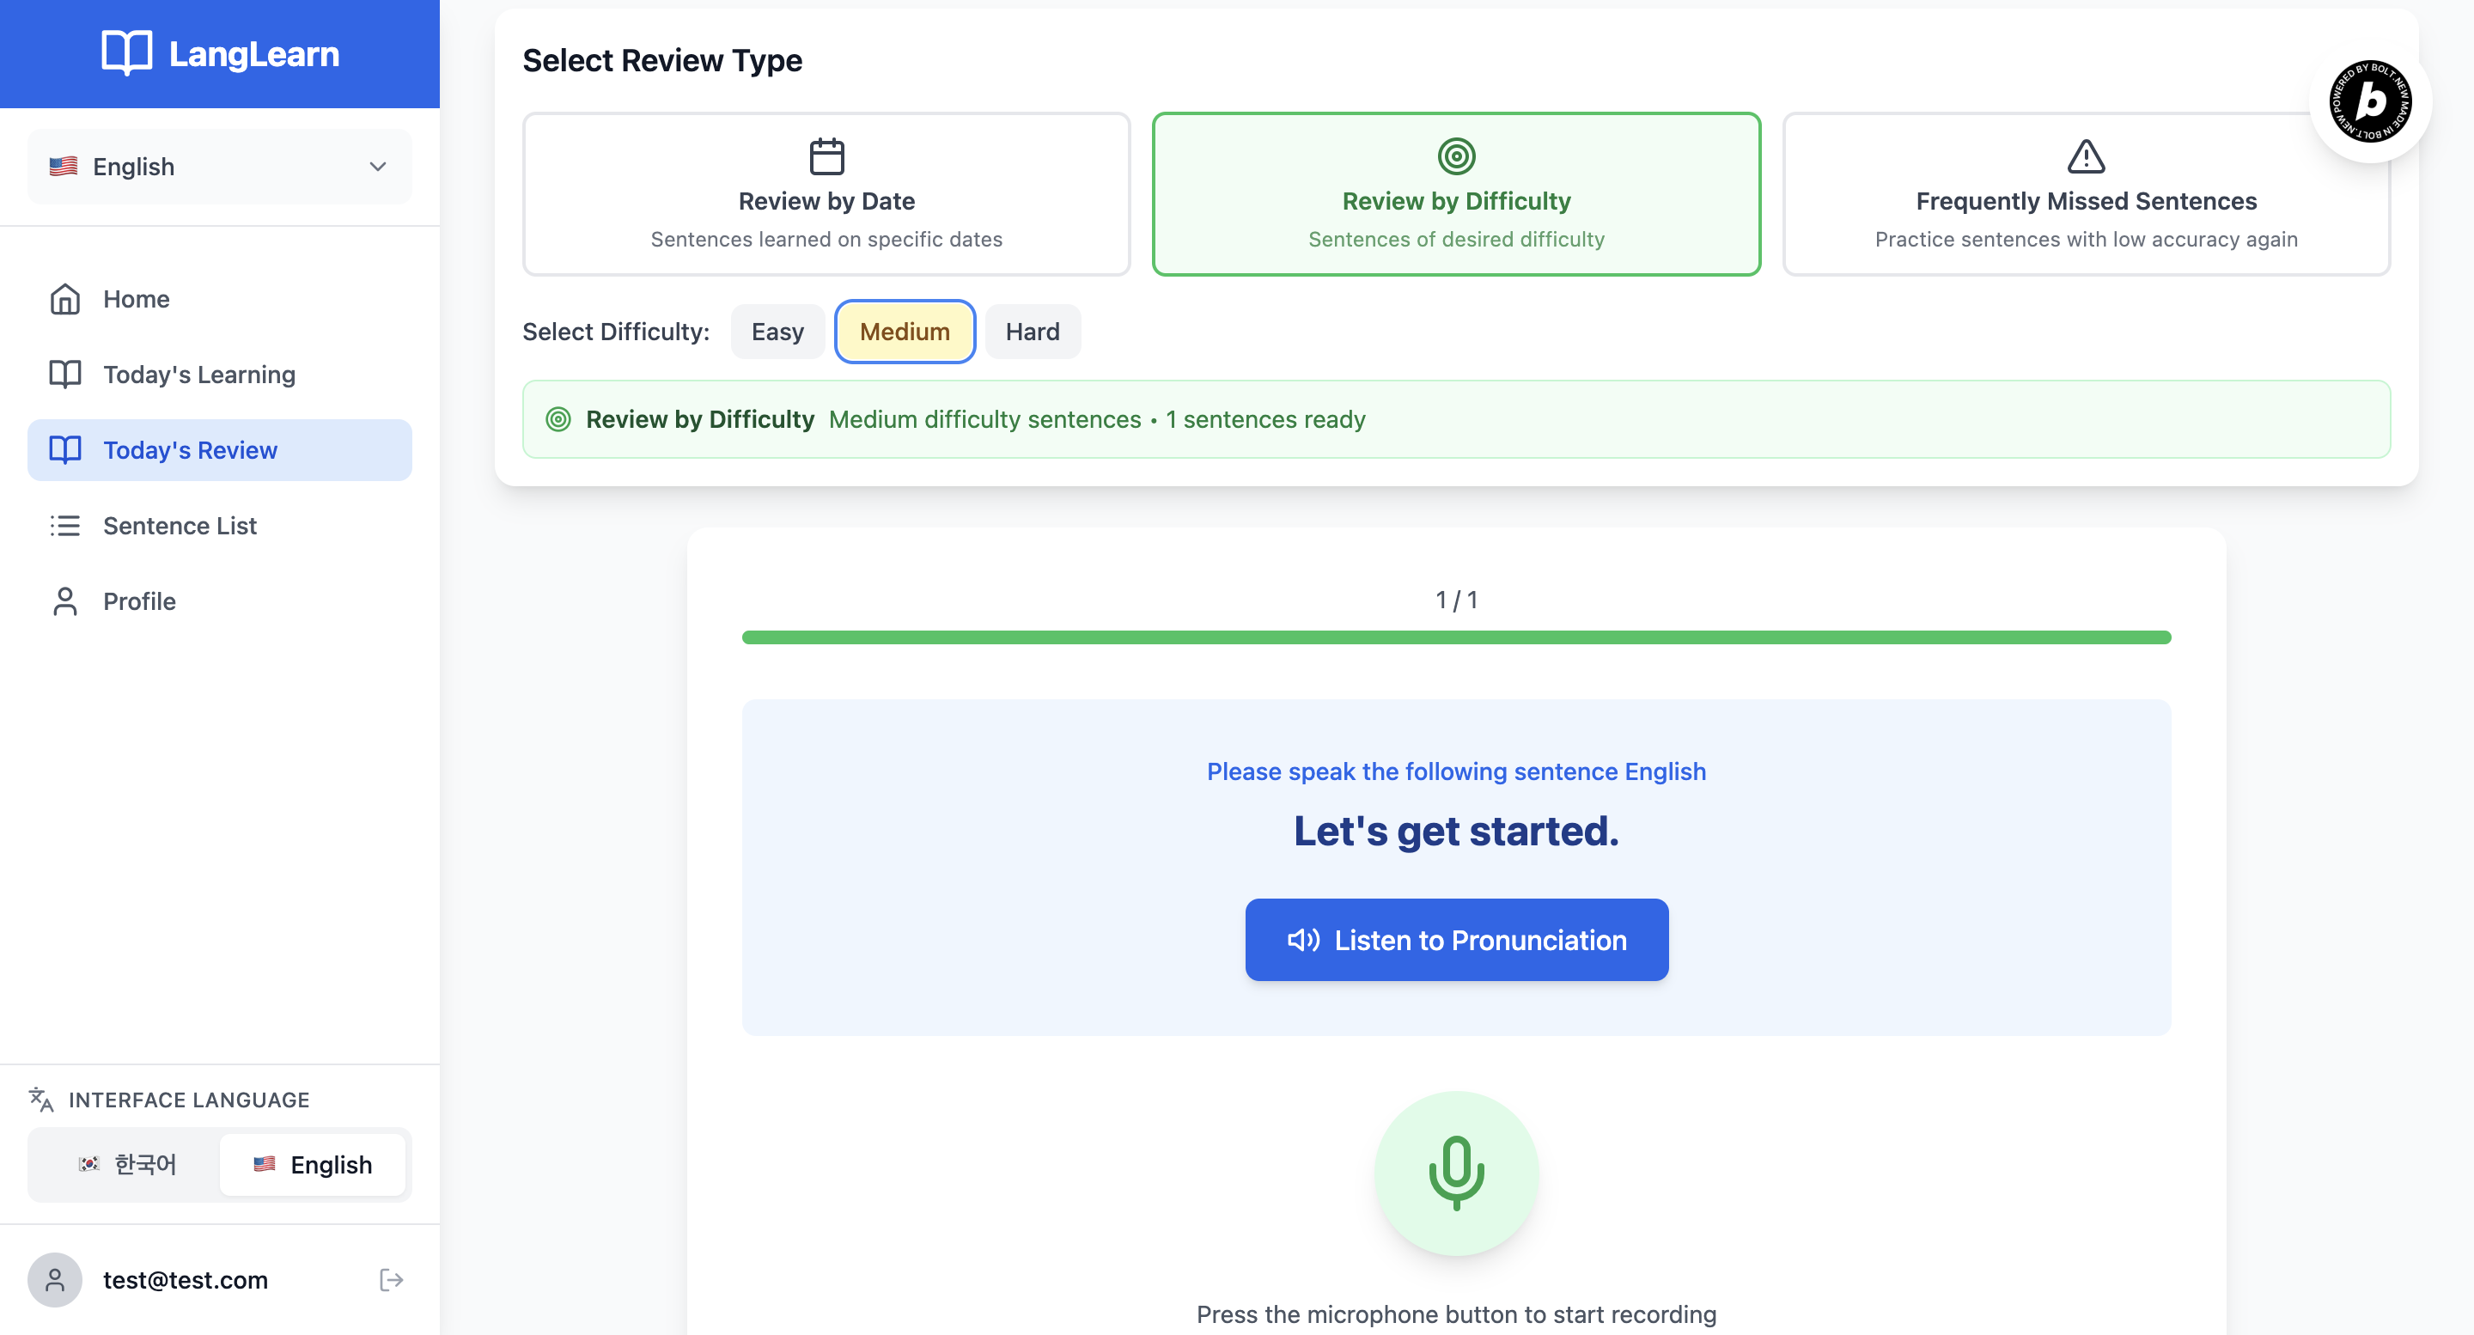Click the green progress bar
Screen dimensions: 2474x1335
click(x=1456, y=637)
